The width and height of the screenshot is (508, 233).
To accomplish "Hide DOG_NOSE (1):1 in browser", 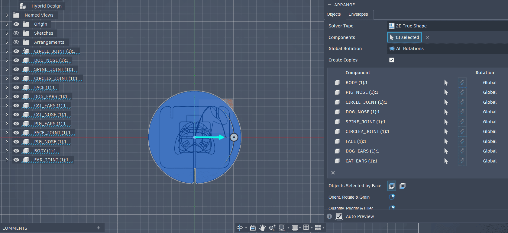I will tap(16, 60).
